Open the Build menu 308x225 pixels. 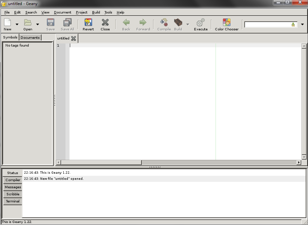(x=96, y=12)
